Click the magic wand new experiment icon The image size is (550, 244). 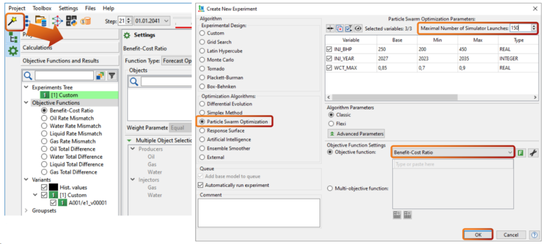click(x=13, y=21)
